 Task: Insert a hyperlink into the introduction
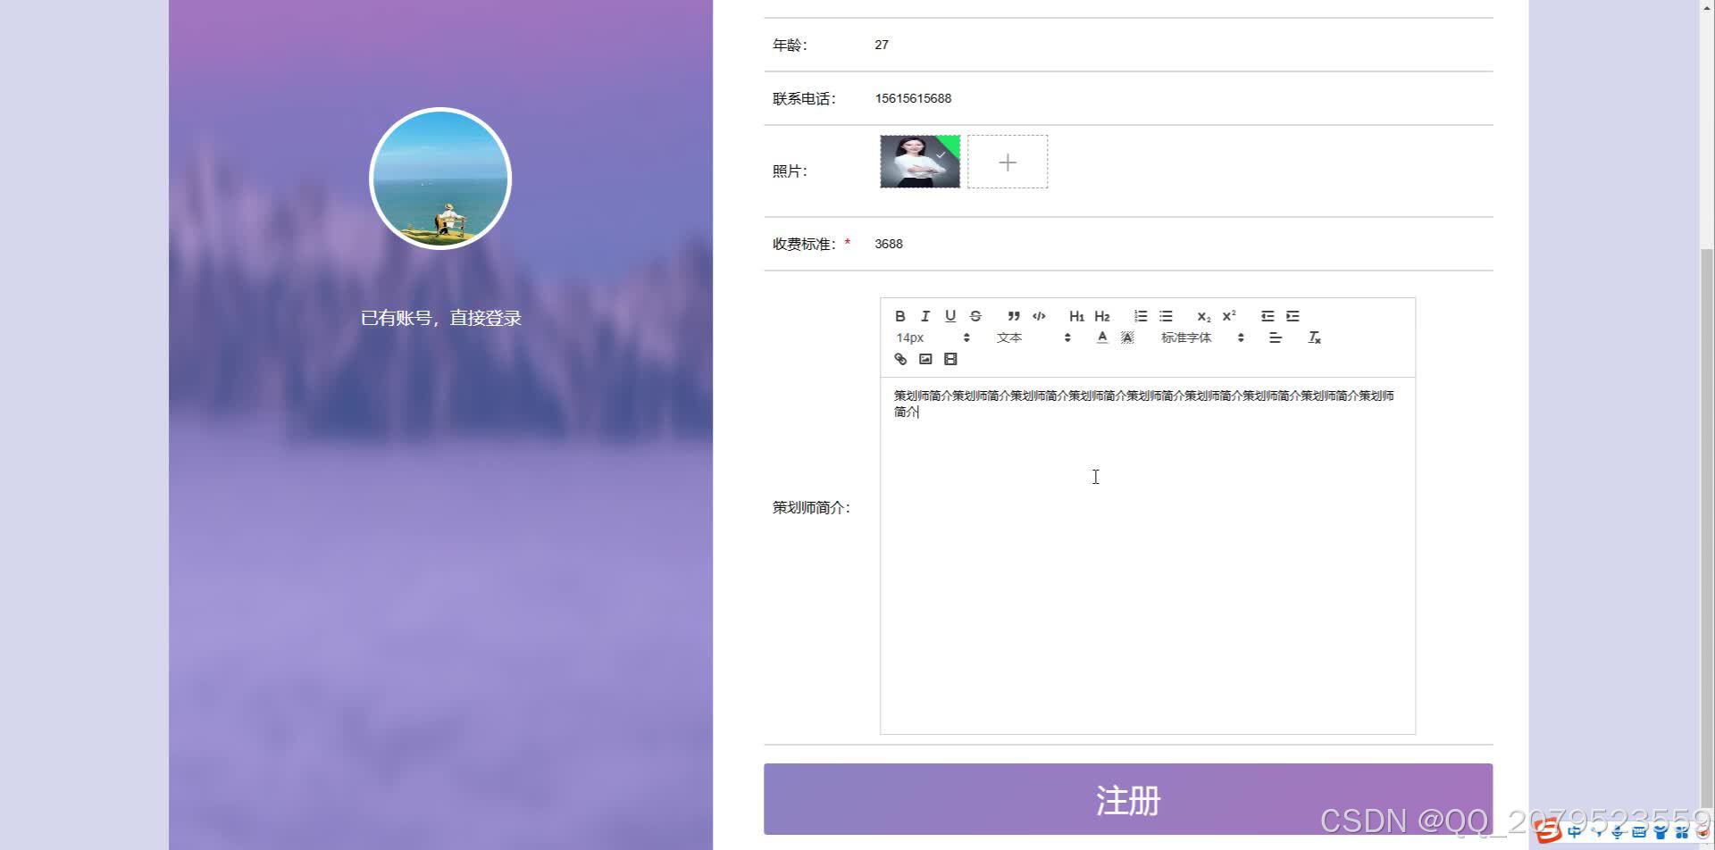pyautogui.click(x=900, y=359)
